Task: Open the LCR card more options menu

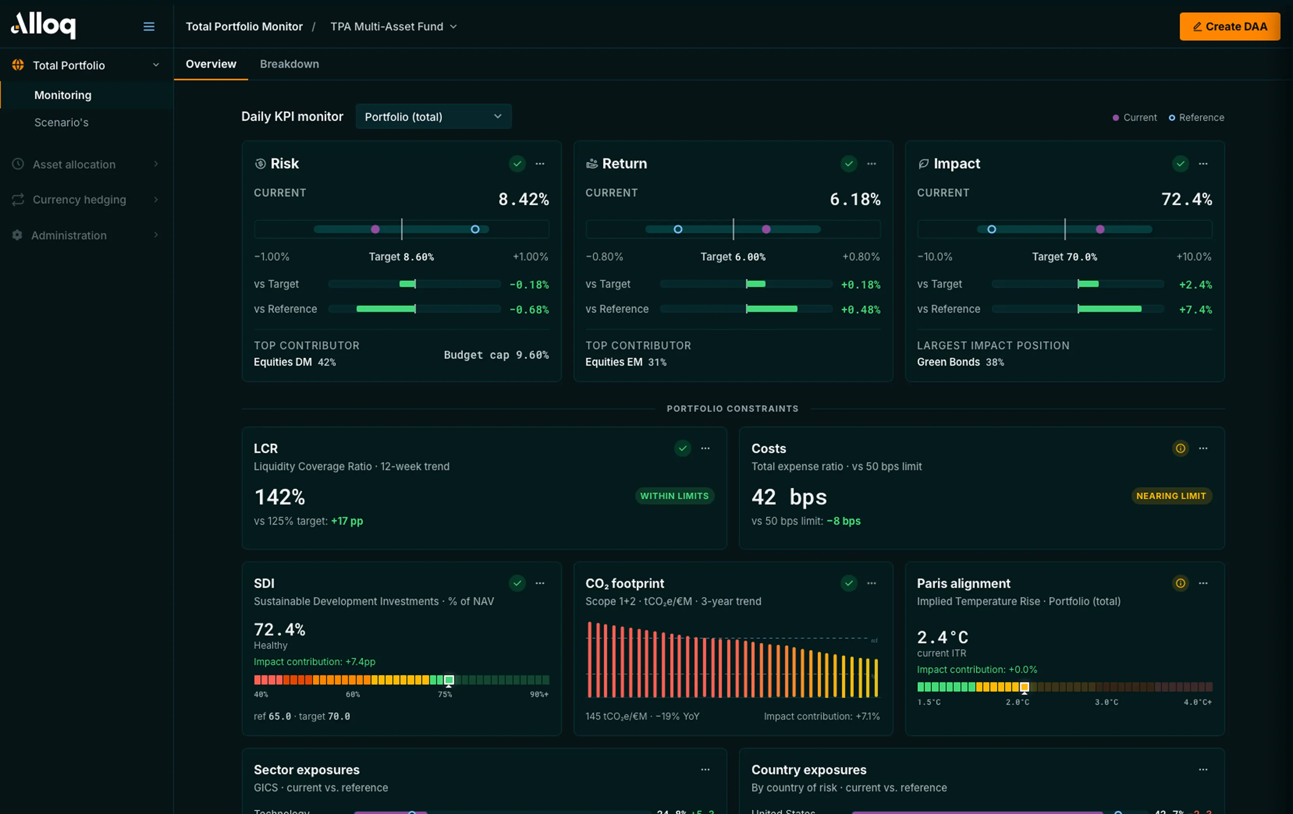Action: pos(705,448)
